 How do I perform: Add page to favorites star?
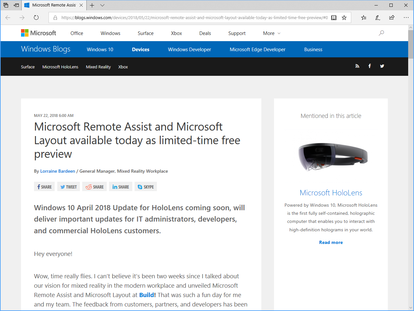[344, 18]
